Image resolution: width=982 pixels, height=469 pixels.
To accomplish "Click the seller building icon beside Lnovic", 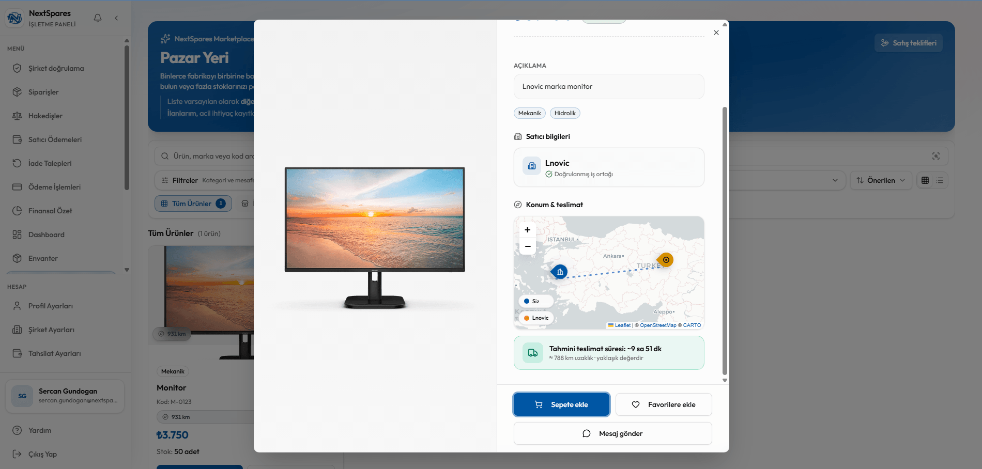I will click(x=532, y=166).
